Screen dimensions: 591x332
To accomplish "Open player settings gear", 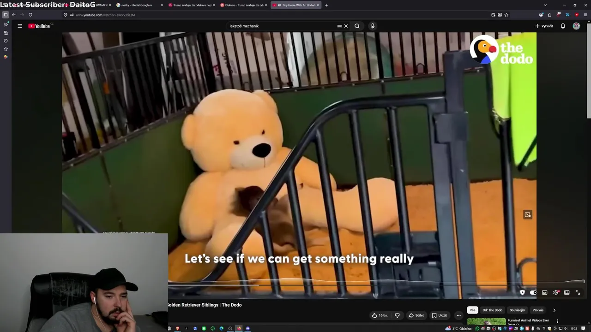I will (556, 292).
